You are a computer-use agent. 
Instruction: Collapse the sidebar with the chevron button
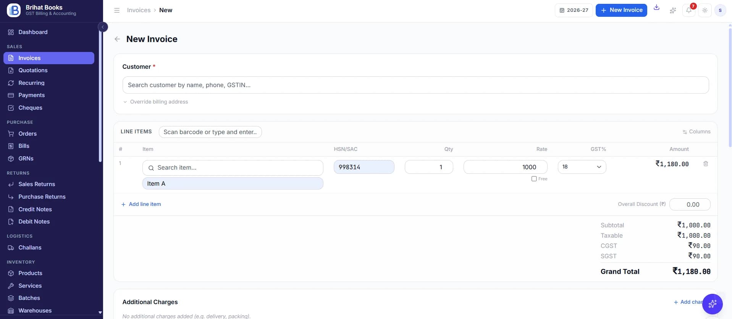click(x=103, y=27)
